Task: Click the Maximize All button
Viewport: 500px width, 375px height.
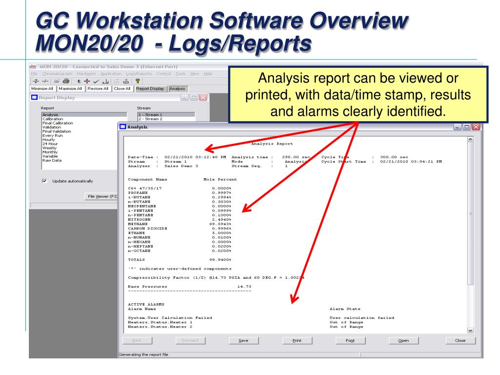Action: click(70, 89)
